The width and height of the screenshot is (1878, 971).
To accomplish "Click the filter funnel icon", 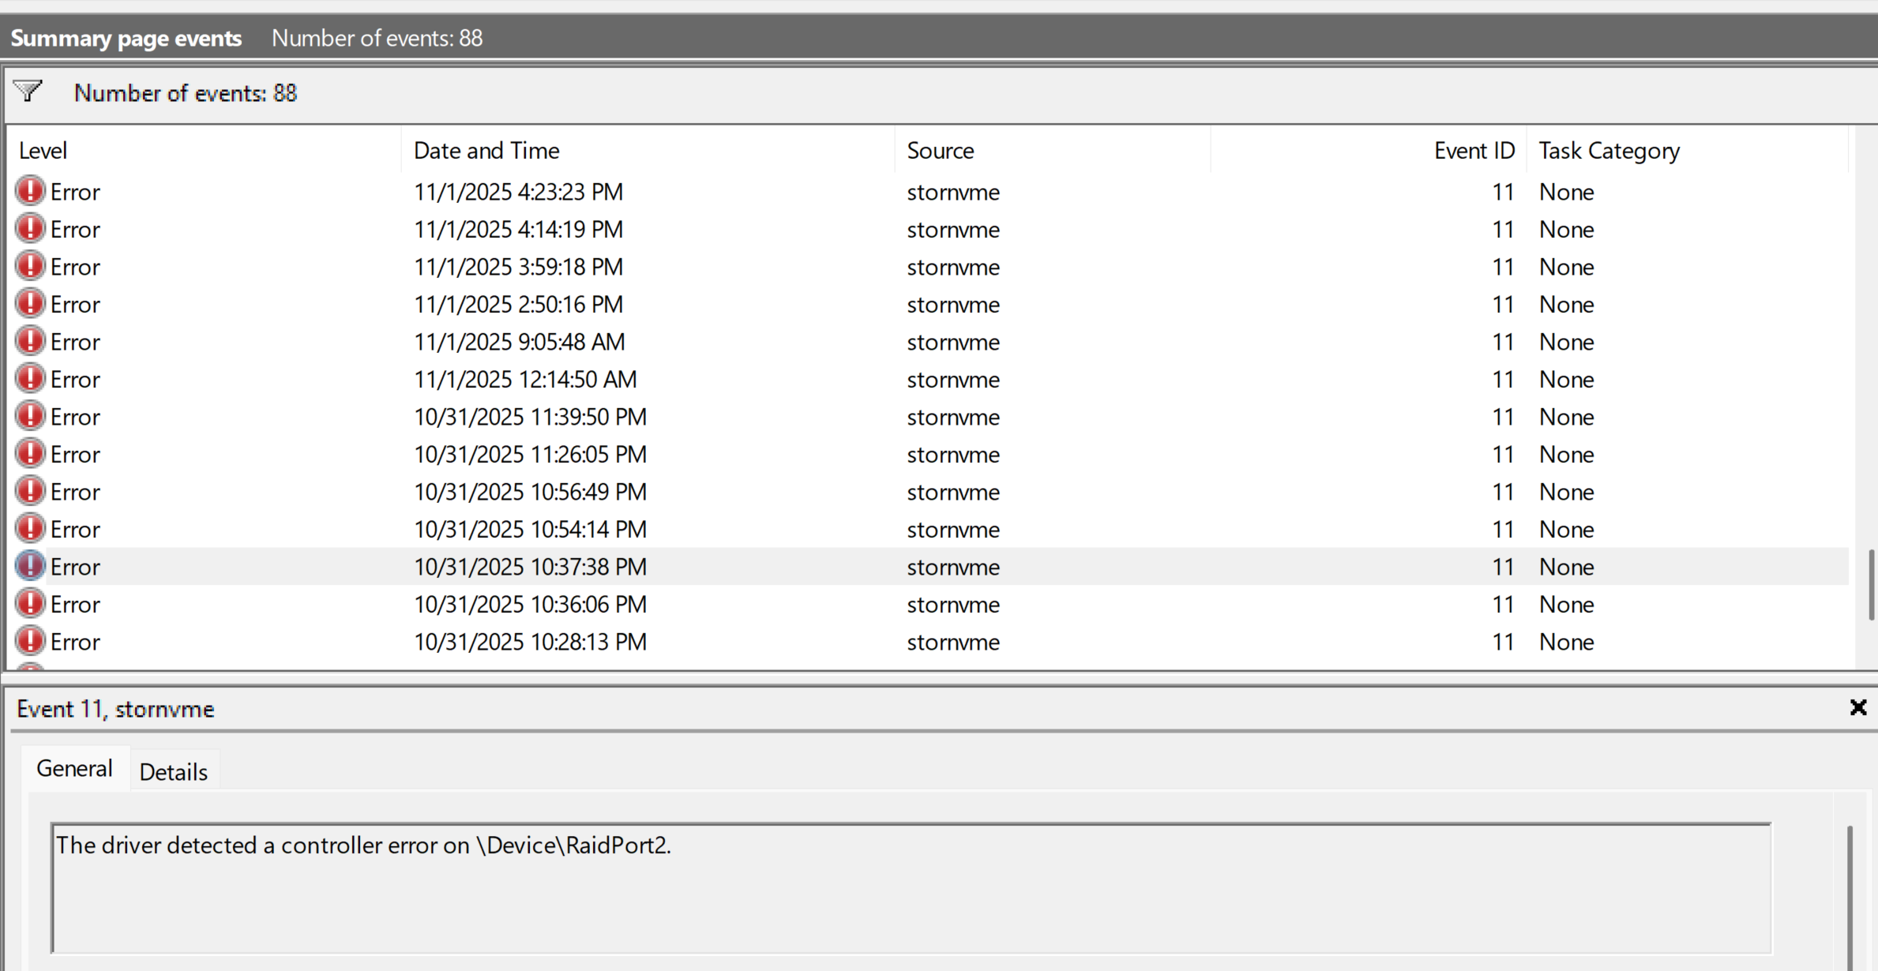I will pyautogui.click(x=28, y=92).
